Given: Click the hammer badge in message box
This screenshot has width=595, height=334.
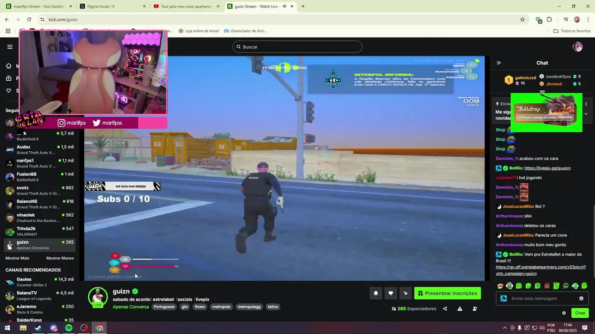Looking at the screenshot, I should [x=503, y=298].
